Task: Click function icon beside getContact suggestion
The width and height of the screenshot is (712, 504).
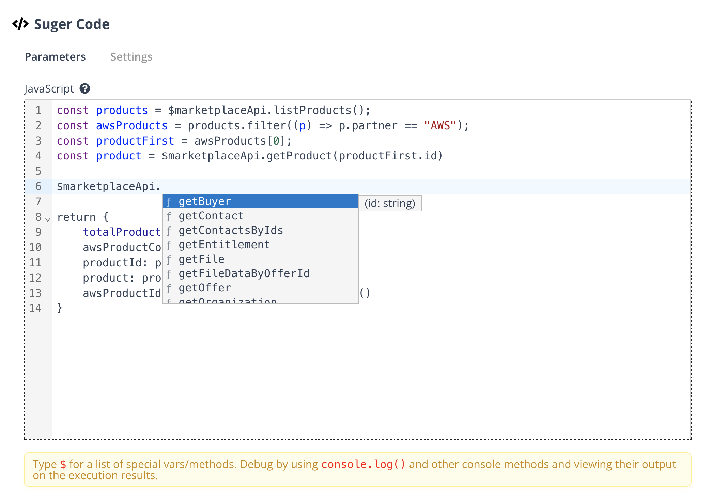Action: [x=169, y=216]
